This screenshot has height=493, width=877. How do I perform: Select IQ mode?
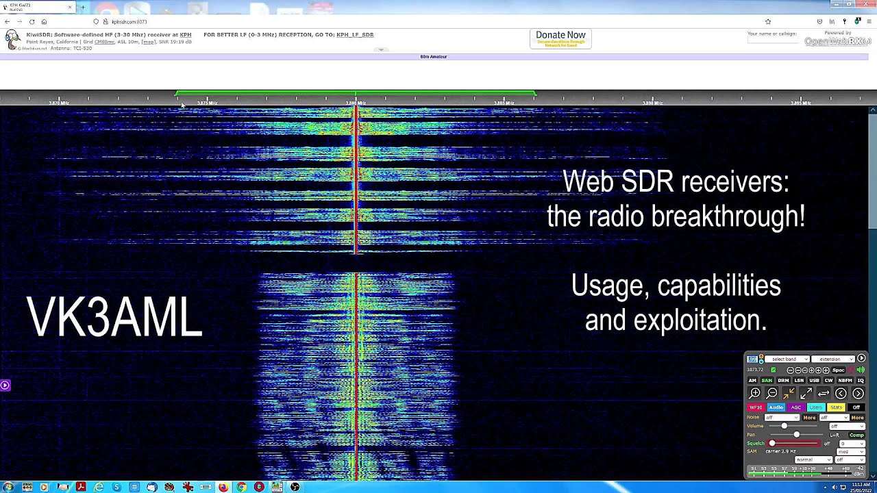coord(861,381)
